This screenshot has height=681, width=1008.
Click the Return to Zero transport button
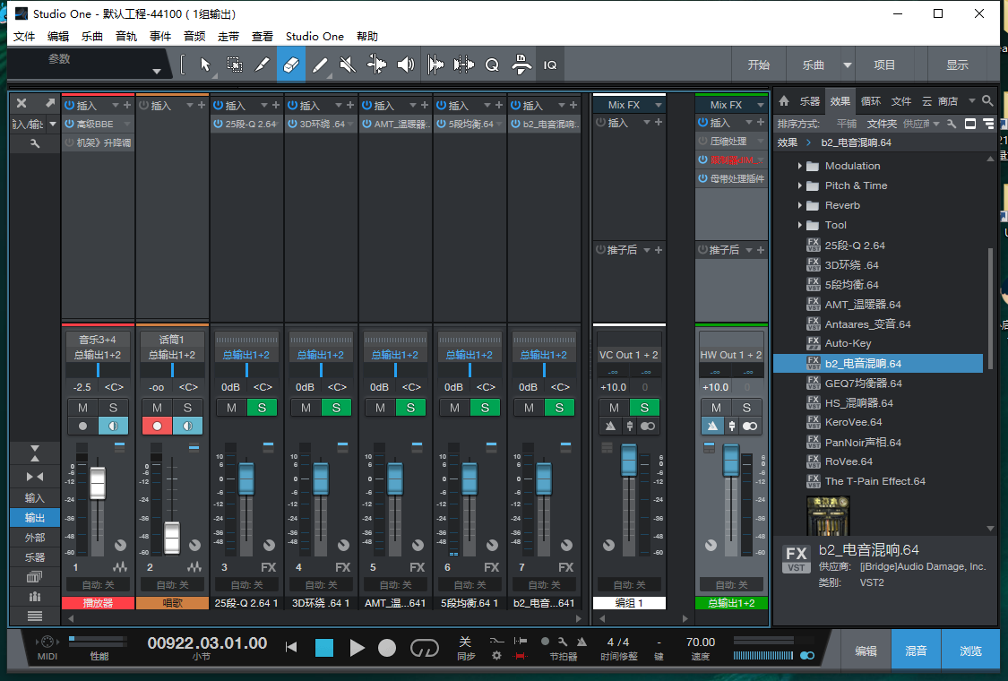click(291, 647)
